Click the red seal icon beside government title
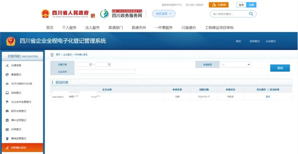Image resolution: width=298 pixels, height=154 pixels. click(x=93, y=15)
